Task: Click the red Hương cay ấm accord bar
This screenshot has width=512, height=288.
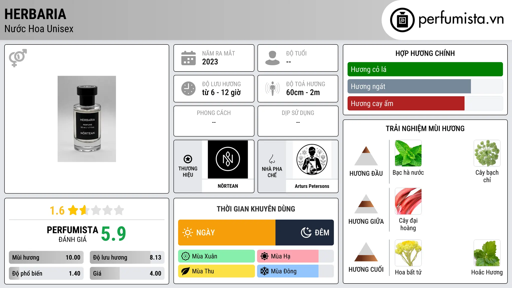Action: tap(406, 103)
